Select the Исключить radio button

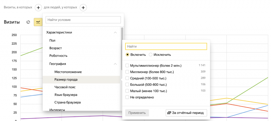151,55
